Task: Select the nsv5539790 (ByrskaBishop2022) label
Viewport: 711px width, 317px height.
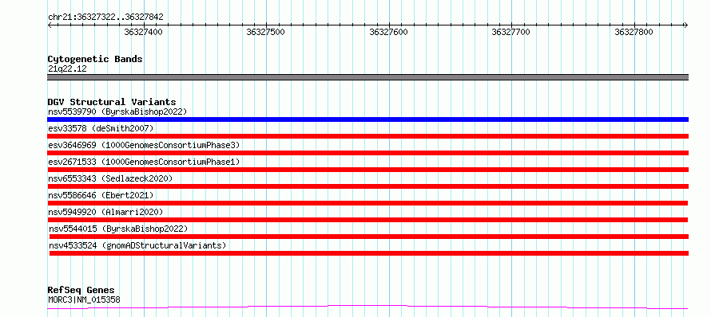Action: tap(117, 112)
